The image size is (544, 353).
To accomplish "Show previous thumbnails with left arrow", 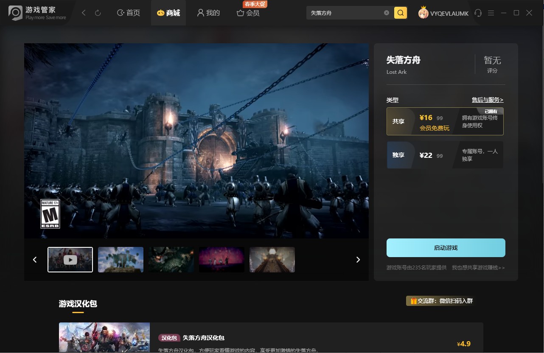I will pyautogui.click(x=35, y=260).
